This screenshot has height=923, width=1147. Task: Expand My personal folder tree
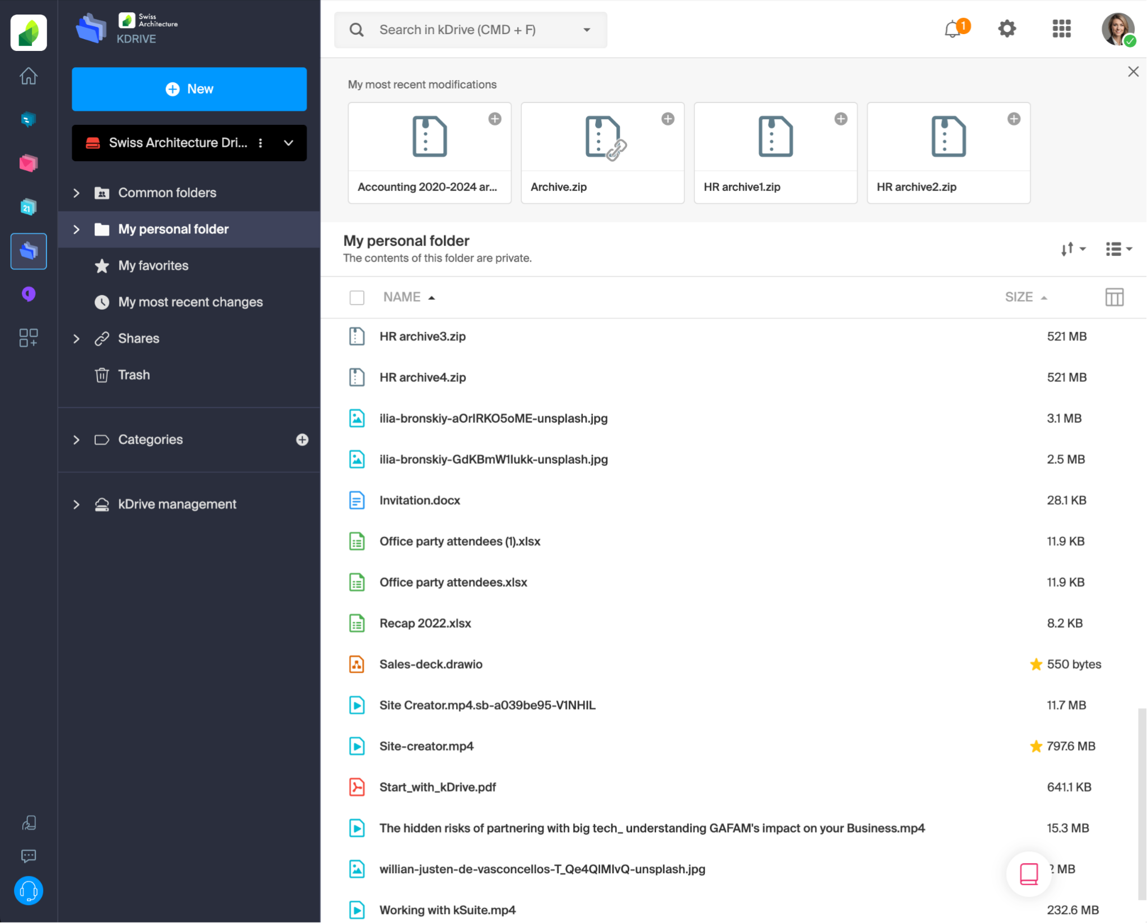pos(76,229)
